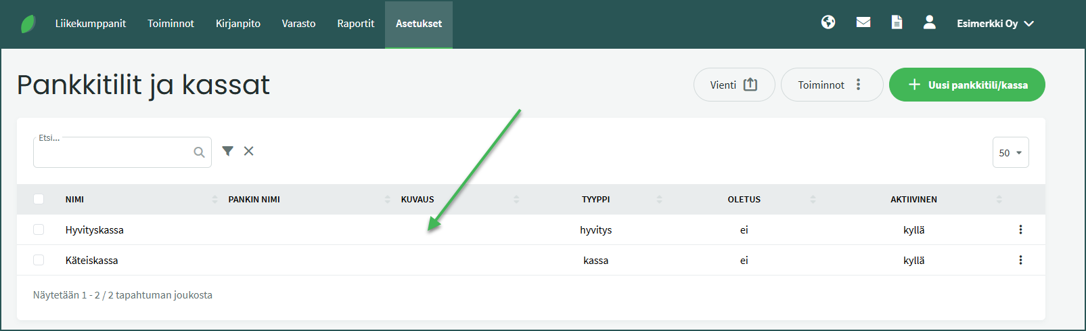Click the funnel filter icon

tap(228, 151)
